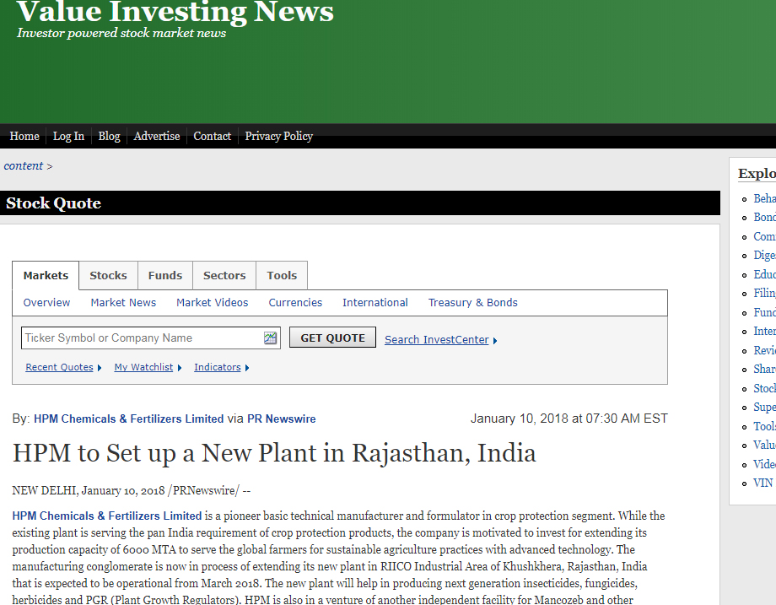Open the sidebar link starting with 'Educ'

pyautogui.click(x=765, y=275)
